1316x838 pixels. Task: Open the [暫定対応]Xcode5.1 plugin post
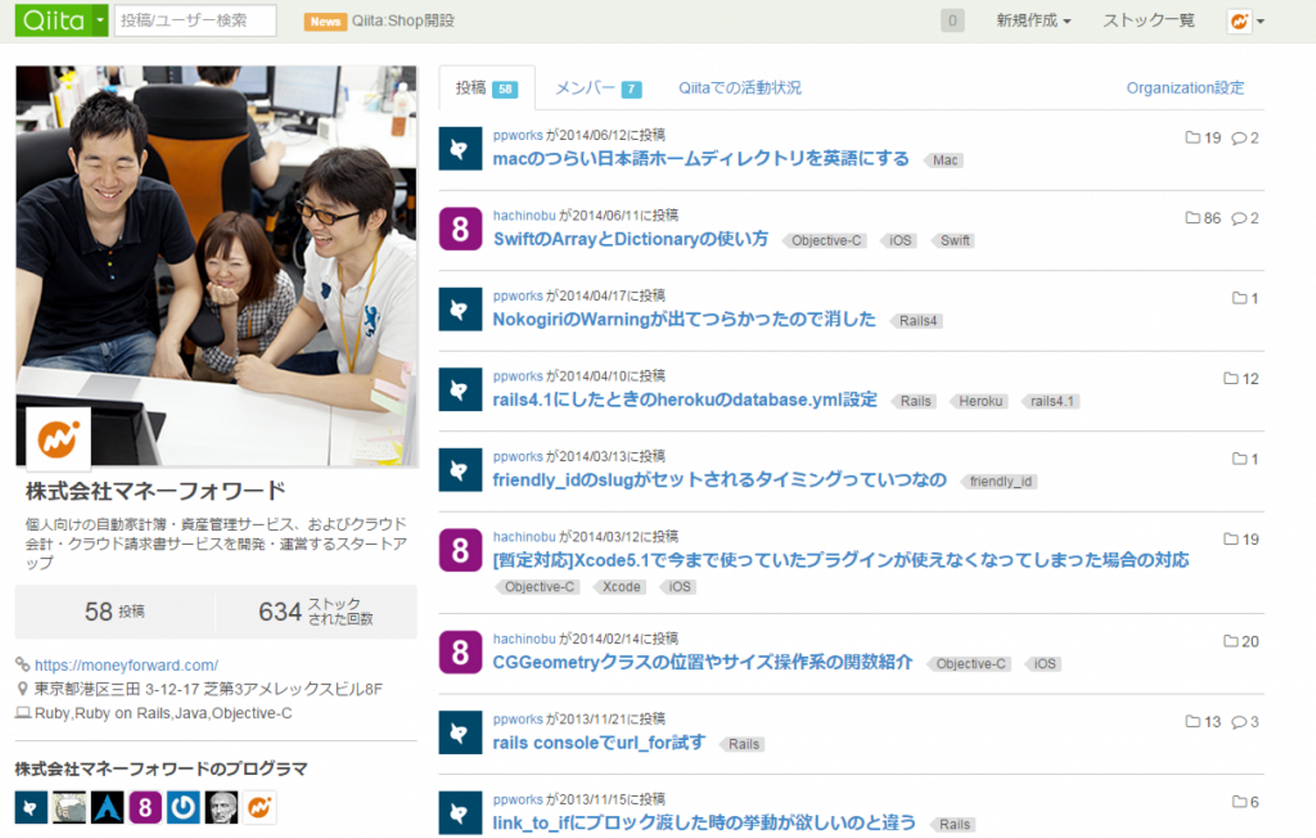pos(841,560)
